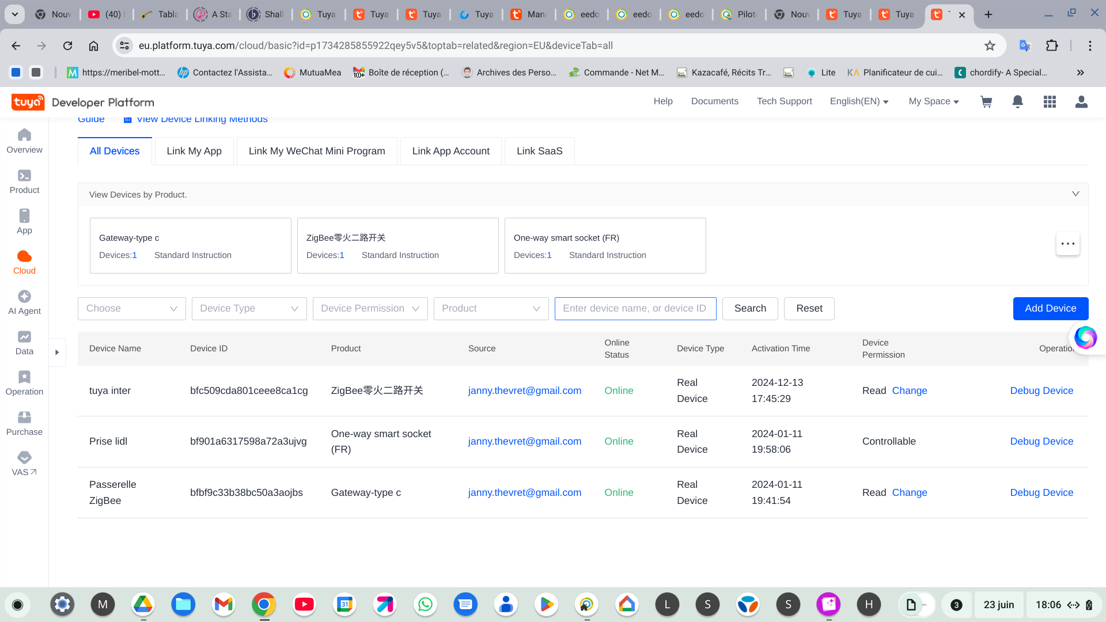The height and width of the screenshot is (622, 1106).
Task: Reload the page
Action: click(67, 45)
